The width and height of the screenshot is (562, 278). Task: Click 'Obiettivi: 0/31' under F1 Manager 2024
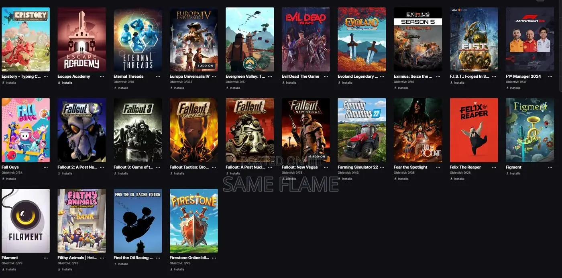tap(516, 82)
